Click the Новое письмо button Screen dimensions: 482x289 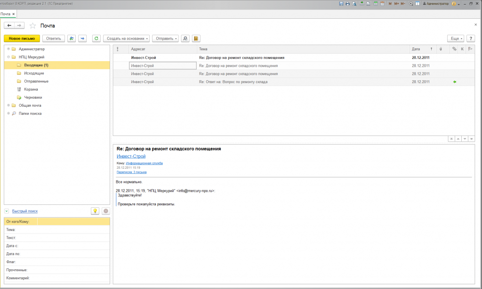[x=22, y=39]
